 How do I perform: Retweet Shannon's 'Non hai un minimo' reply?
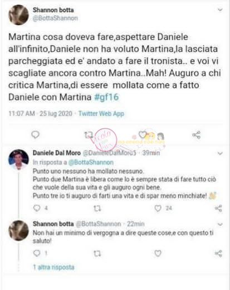pyautogui.click(x=97, y=253)
